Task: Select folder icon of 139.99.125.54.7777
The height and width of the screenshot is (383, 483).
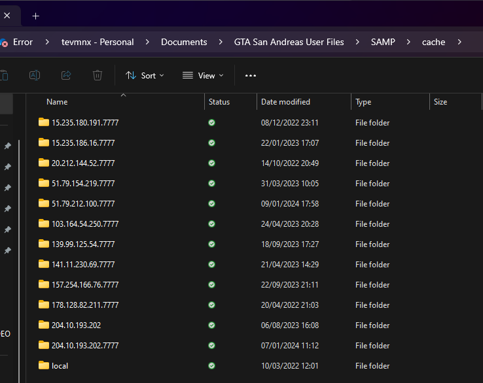Action: coord(44,244)
